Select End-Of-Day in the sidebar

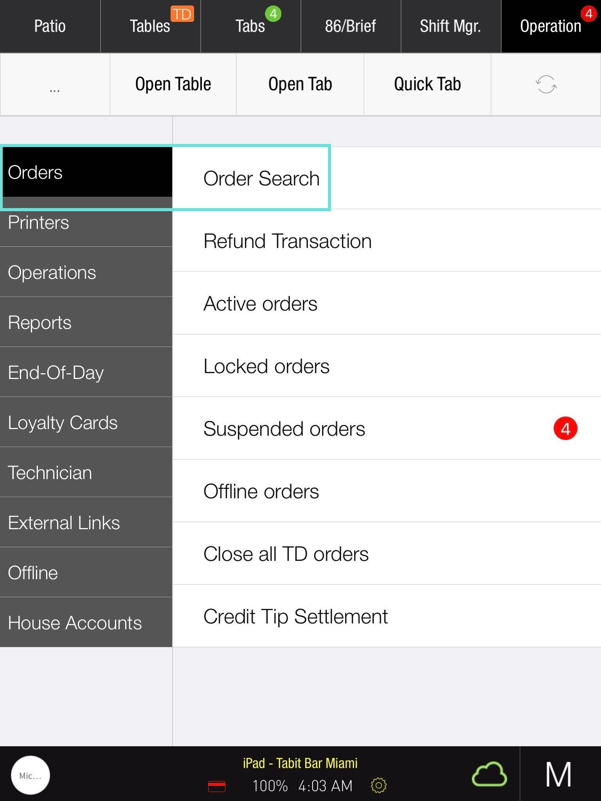pos(86,372)
